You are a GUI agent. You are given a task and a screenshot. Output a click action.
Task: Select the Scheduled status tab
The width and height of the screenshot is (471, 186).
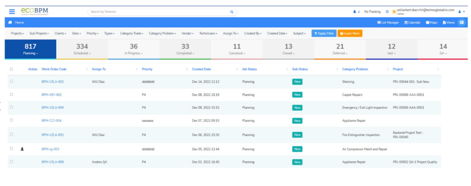coord(82,49)
